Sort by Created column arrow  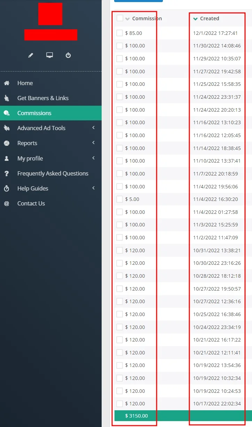(196, 19)
